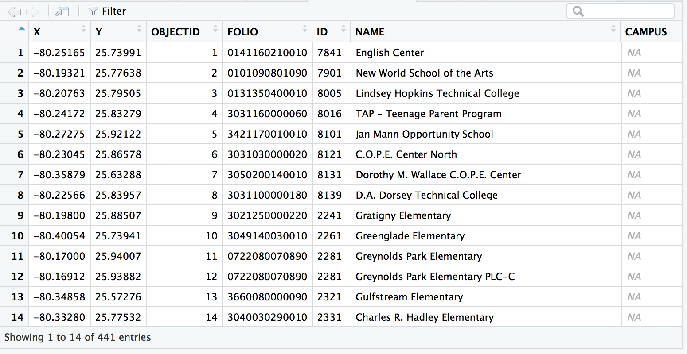The width and height of the screenshot is (687, 354).
Task: Select Y value 25.92122
Action: (x=118, y=134)
